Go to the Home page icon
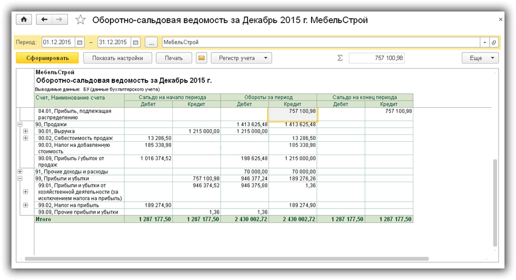Image resolution: width=516 pixels, height=280 pixels. tap(24, 20)
